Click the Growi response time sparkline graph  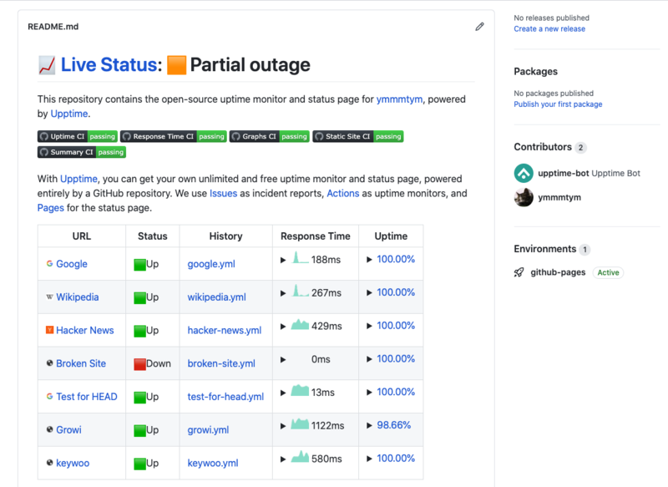300,424
